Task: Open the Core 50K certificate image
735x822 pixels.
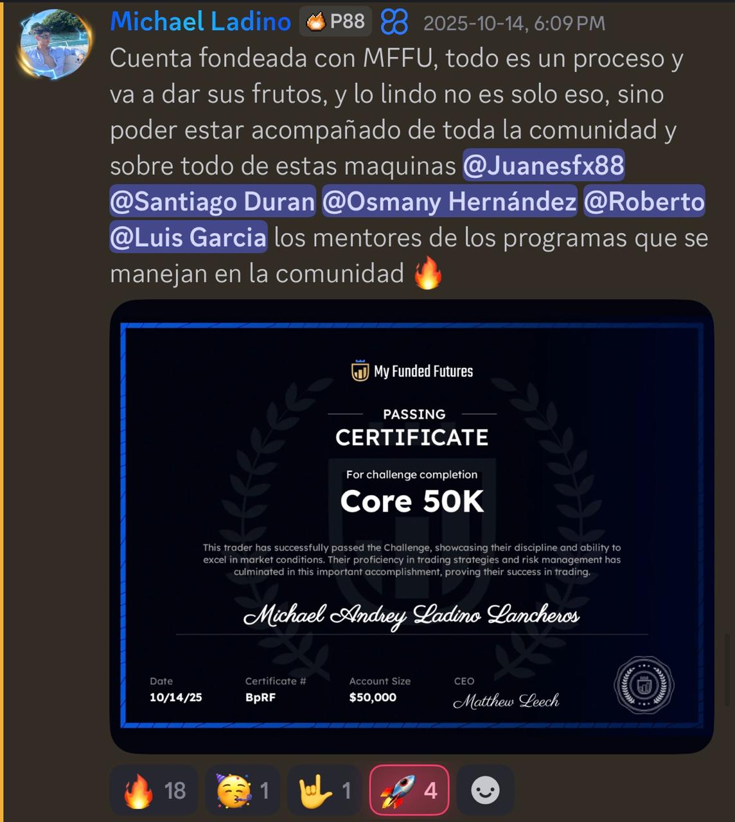Action: [412, 527]
